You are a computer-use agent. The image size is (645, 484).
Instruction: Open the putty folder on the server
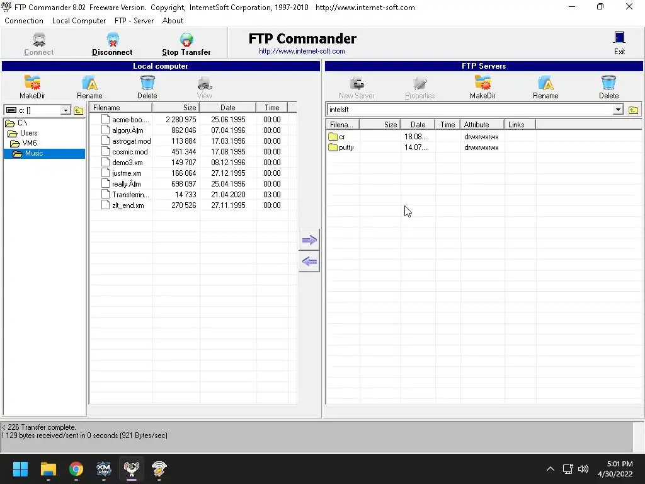point(341,147)
